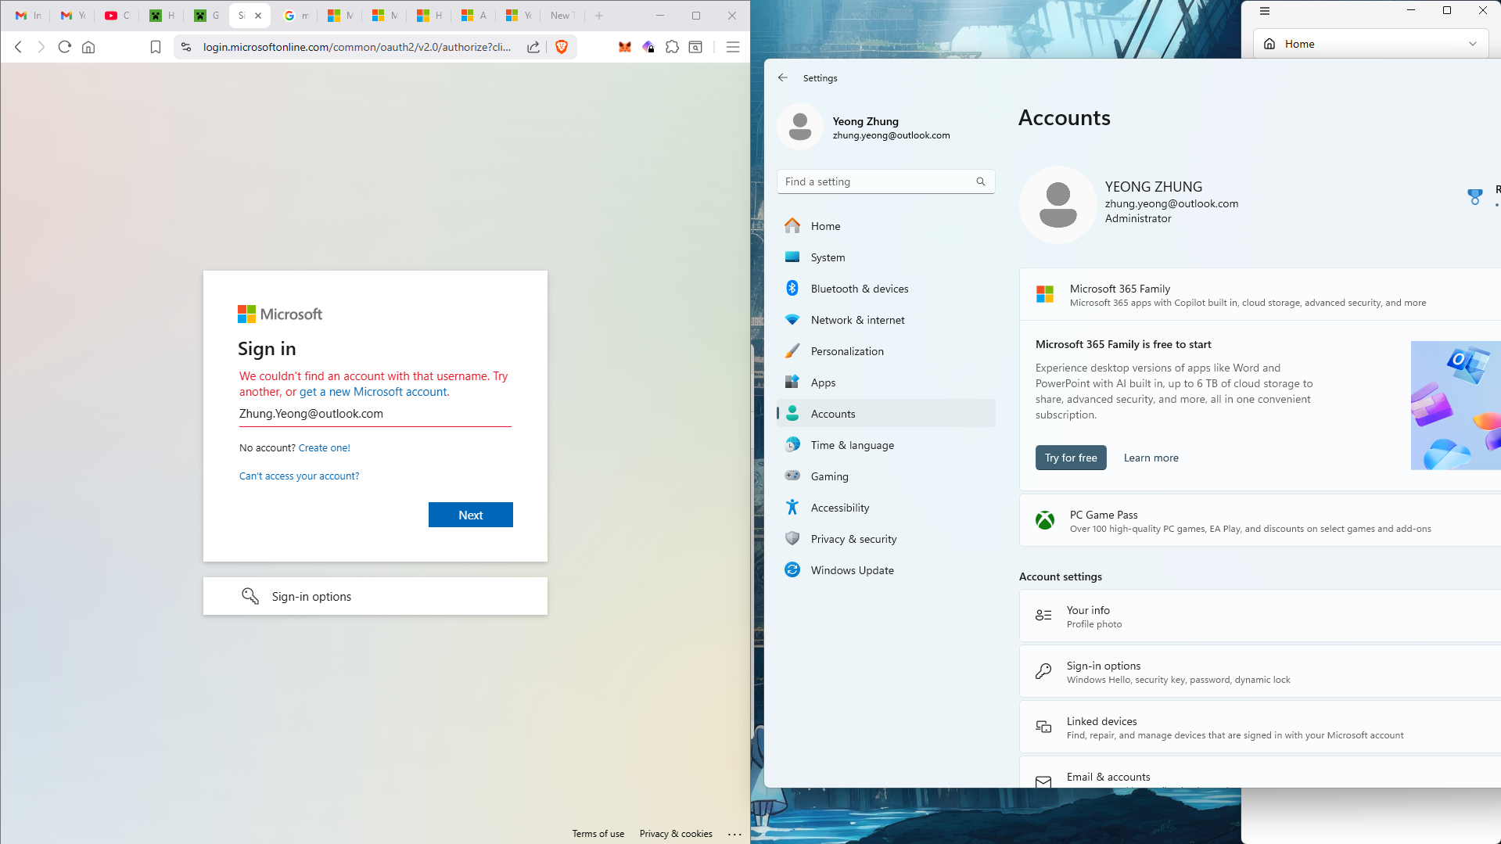
Task: Click Can't access your account? link
Action: point(299,476)
